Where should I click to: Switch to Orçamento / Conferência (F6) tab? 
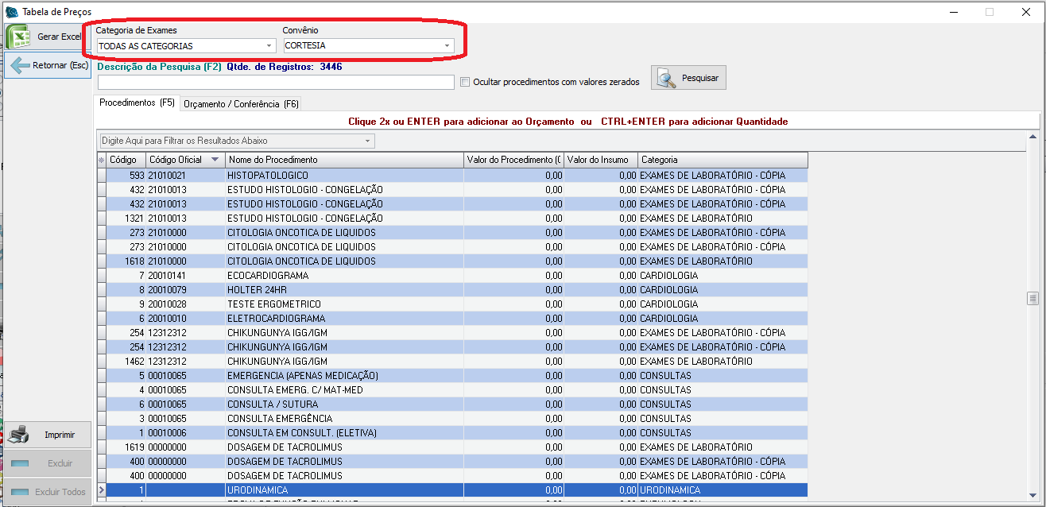click(242, 104)
